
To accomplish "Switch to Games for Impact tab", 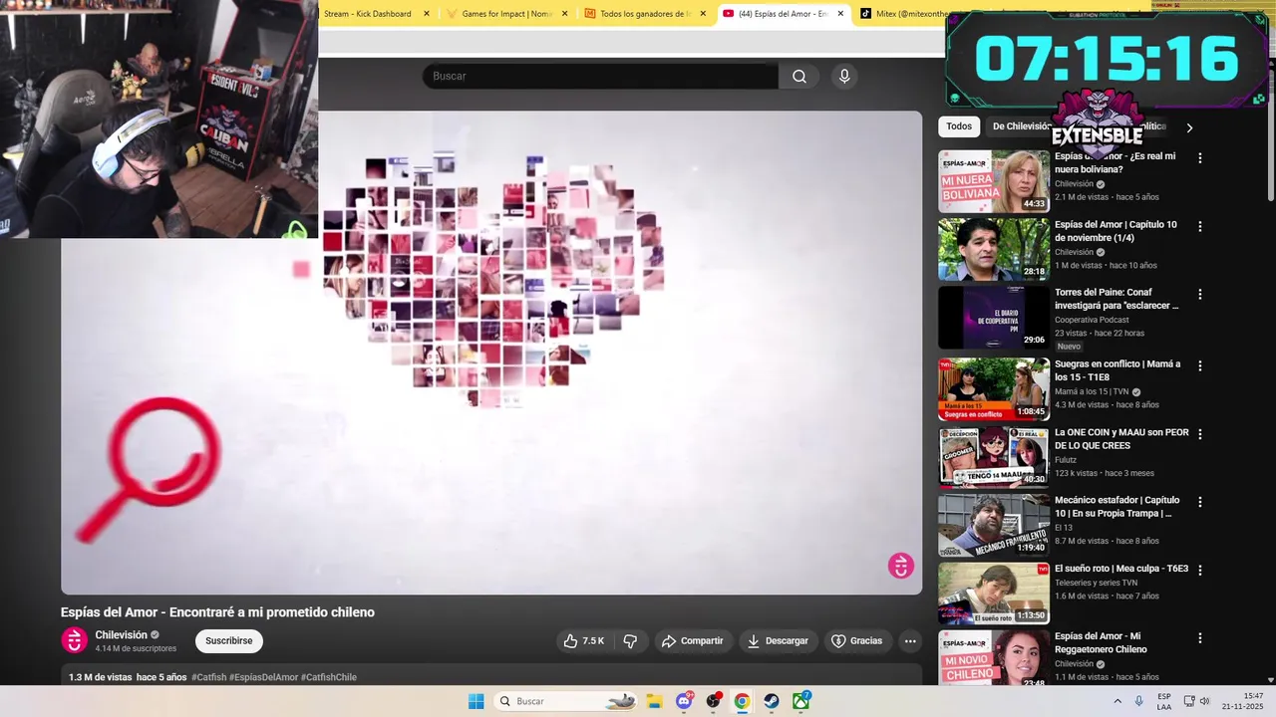I will (x=506, y=14).
